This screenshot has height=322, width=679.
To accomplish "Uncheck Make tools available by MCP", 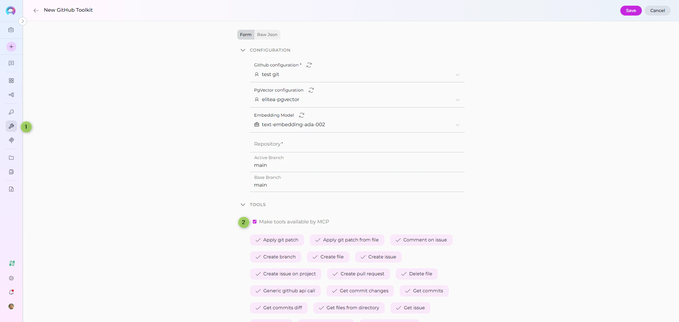I will 255,222.
